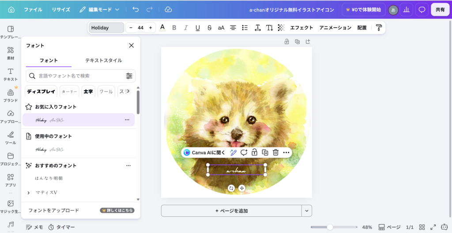
Task: Decrease font size with minus button
Action: click(x=131, y=28)
